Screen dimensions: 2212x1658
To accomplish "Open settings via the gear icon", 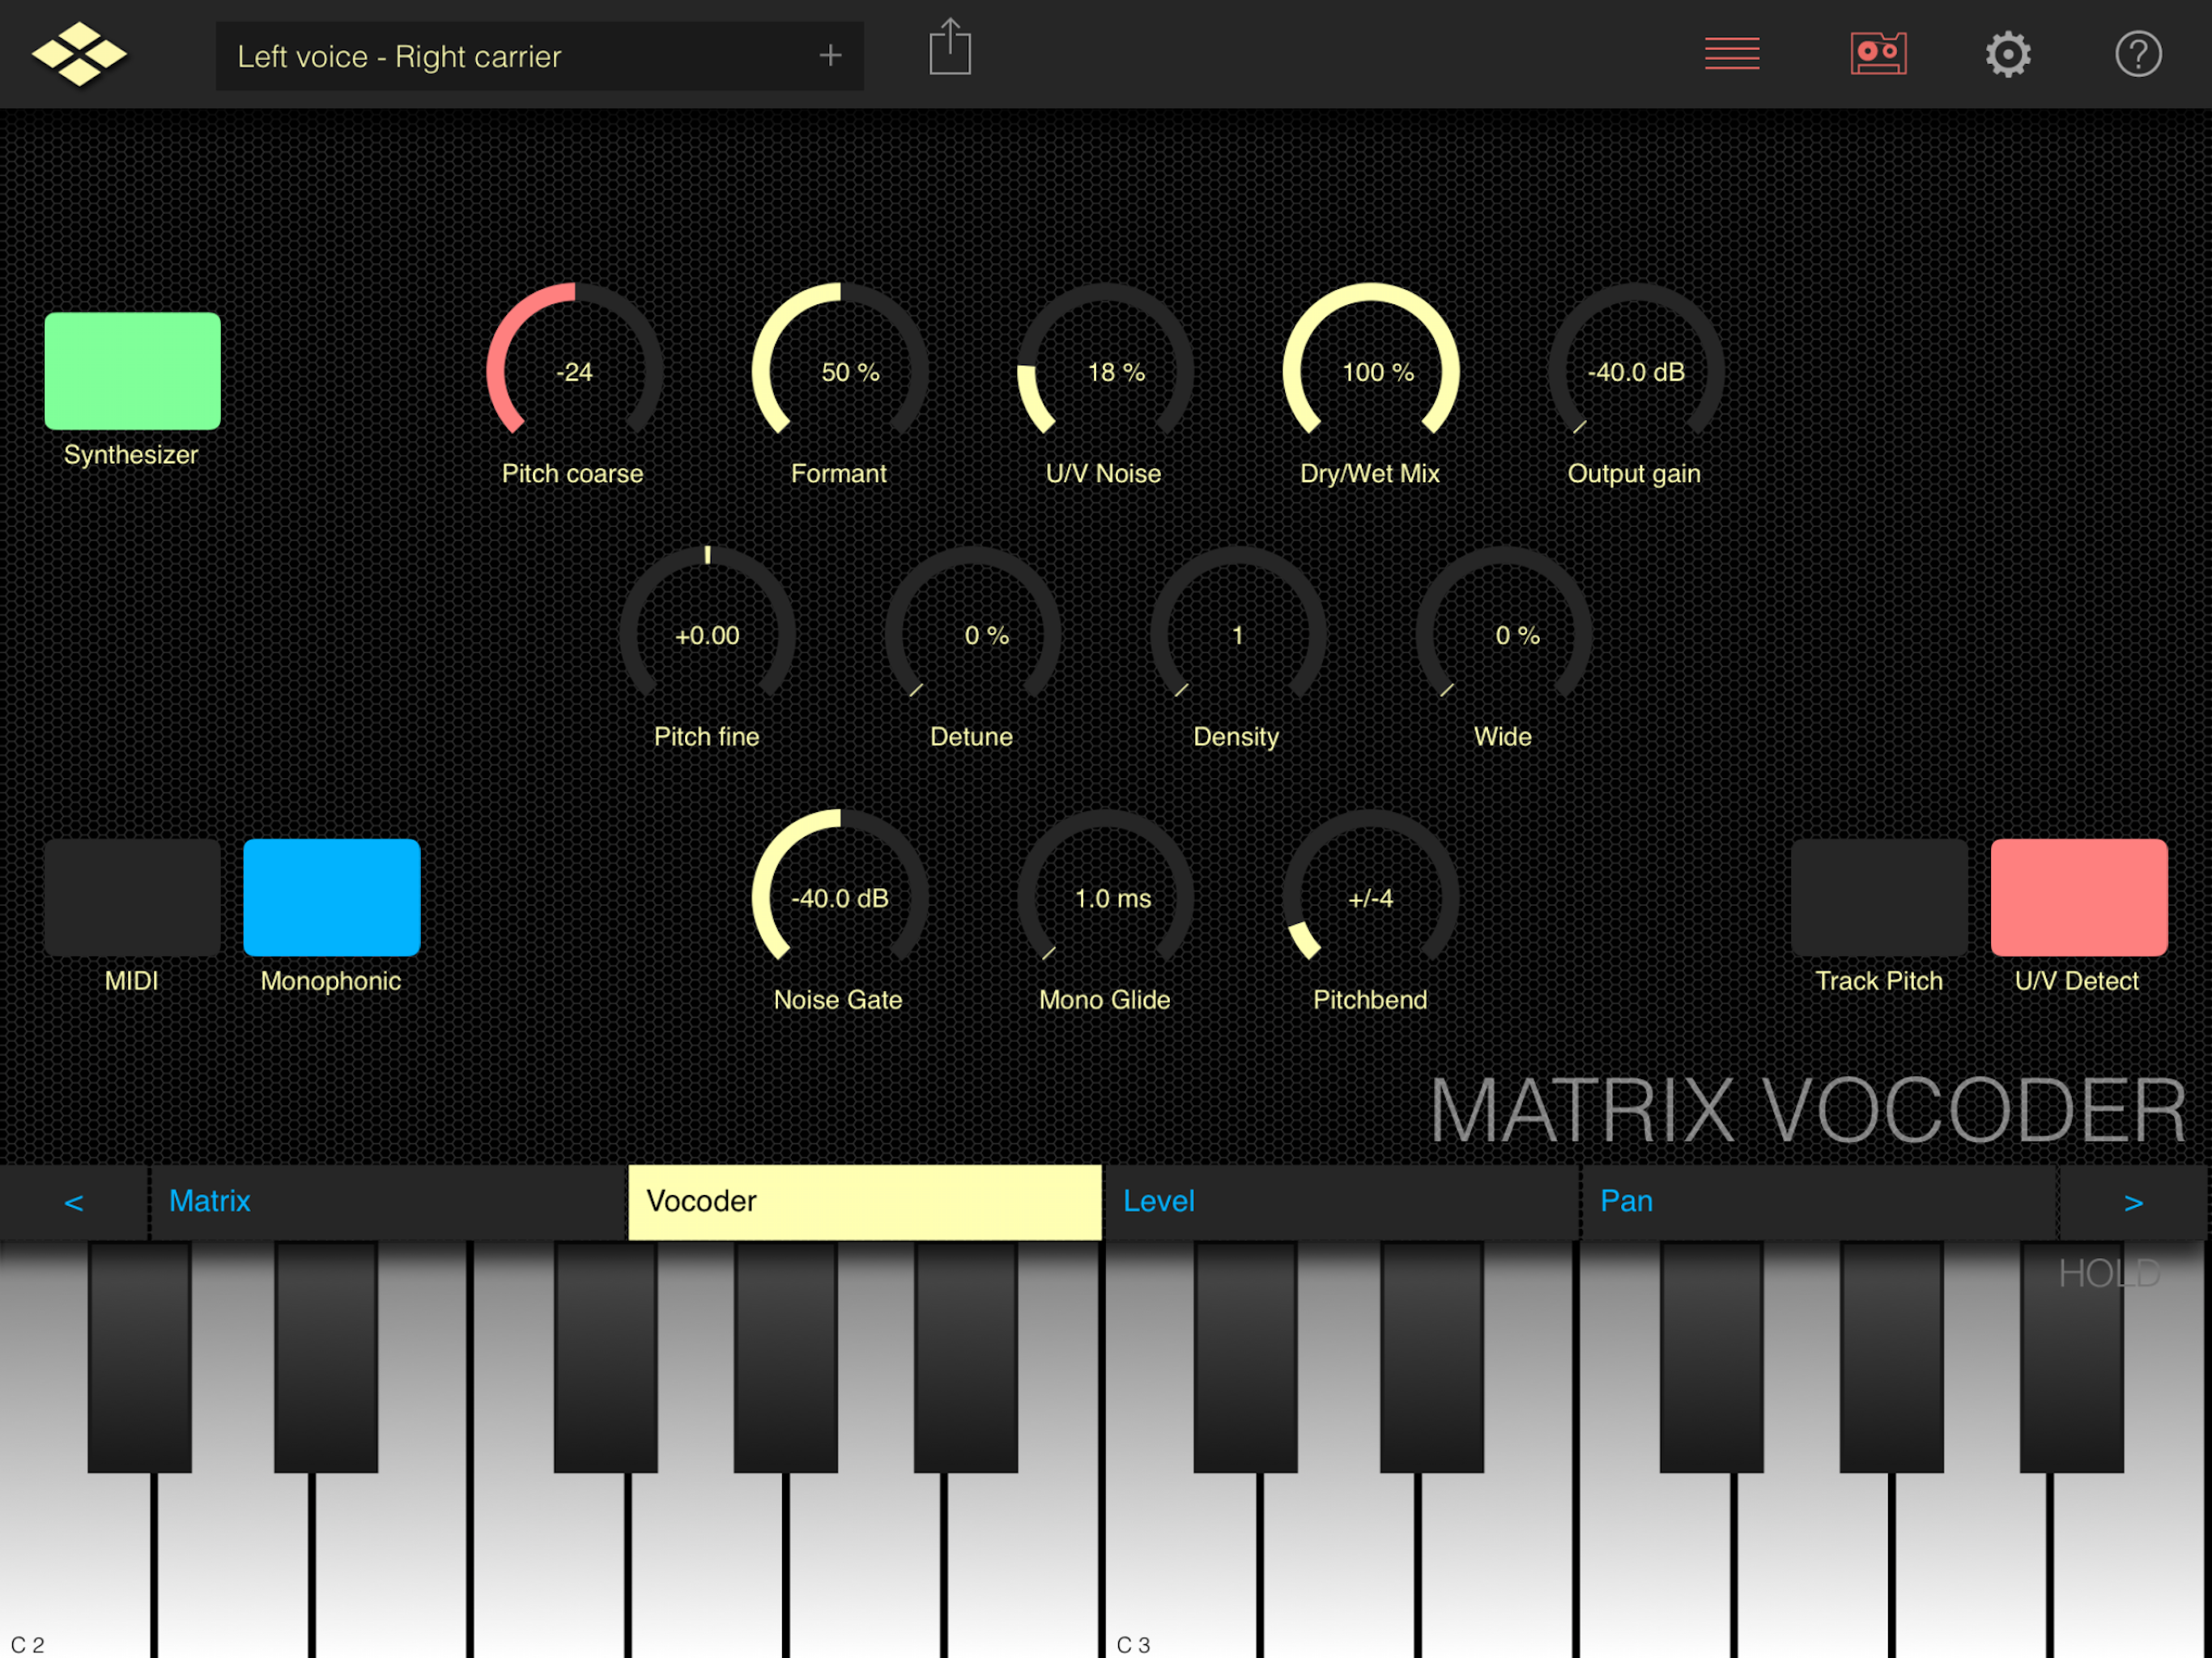I will click(2007, 54).
